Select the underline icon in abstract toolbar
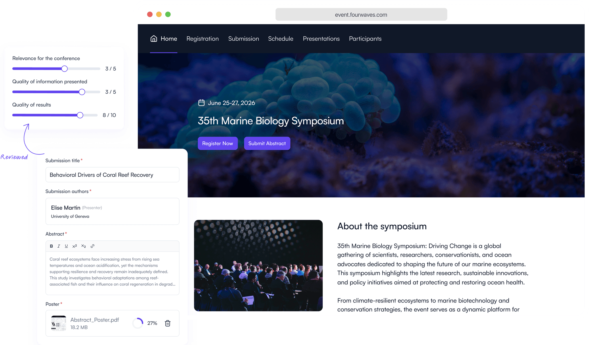Image resolution: width=589 pixels, height=345 pixels. (x=66, y=246)
